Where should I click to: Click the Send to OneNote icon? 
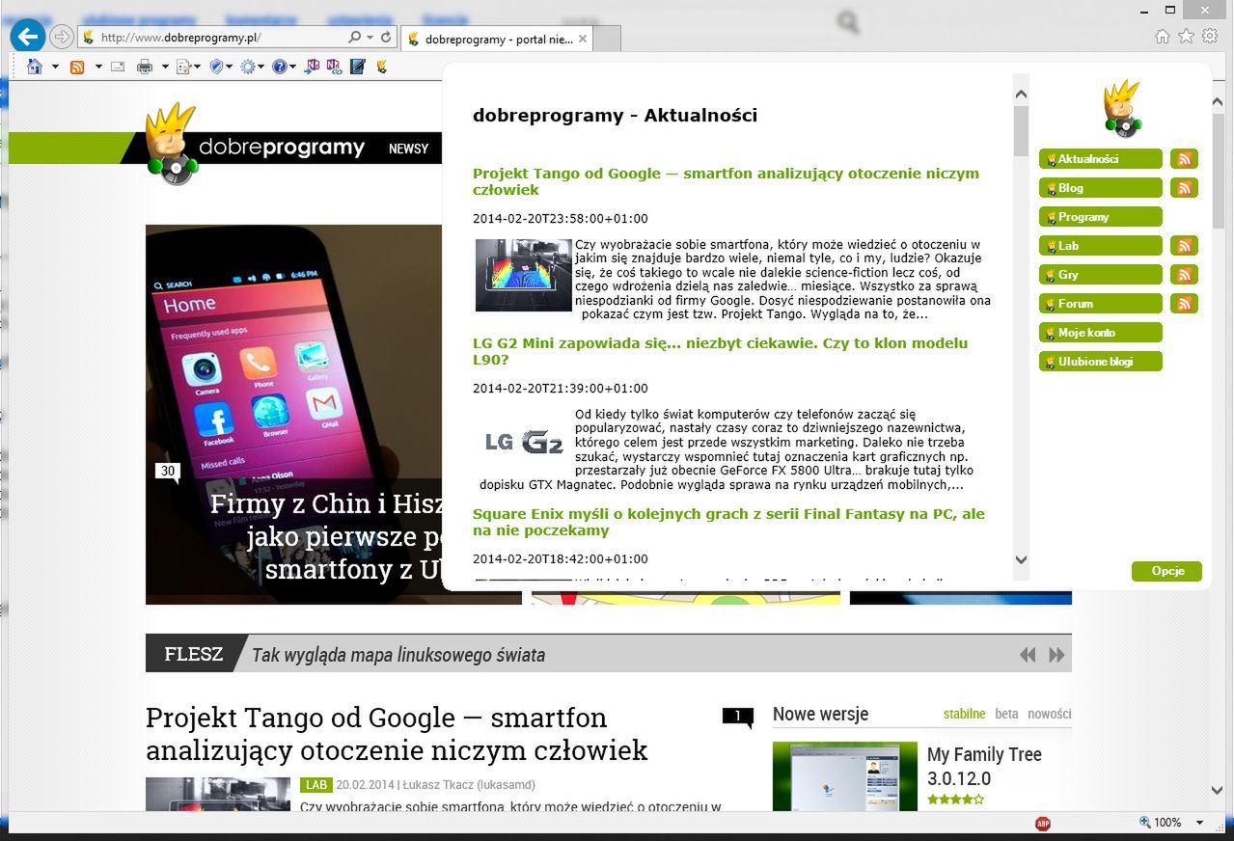click(313, 67)
